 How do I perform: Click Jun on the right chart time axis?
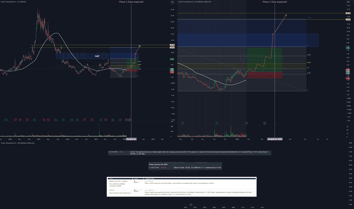click(x=305, y=139)
